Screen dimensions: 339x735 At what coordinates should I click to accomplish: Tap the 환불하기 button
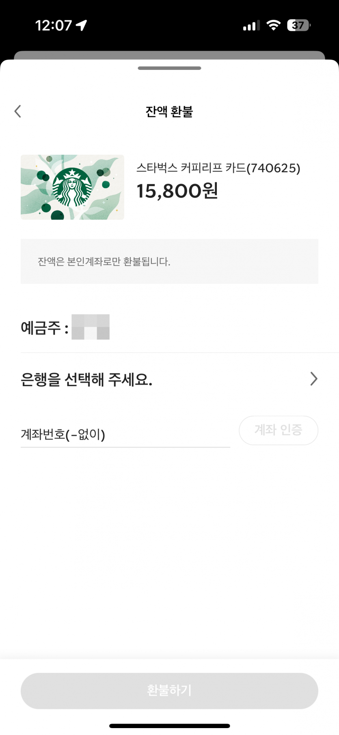(x=169, y=691)
